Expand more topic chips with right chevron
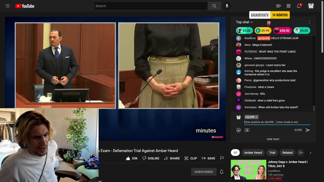Viewport: 324px width, 182px height. 310,153
